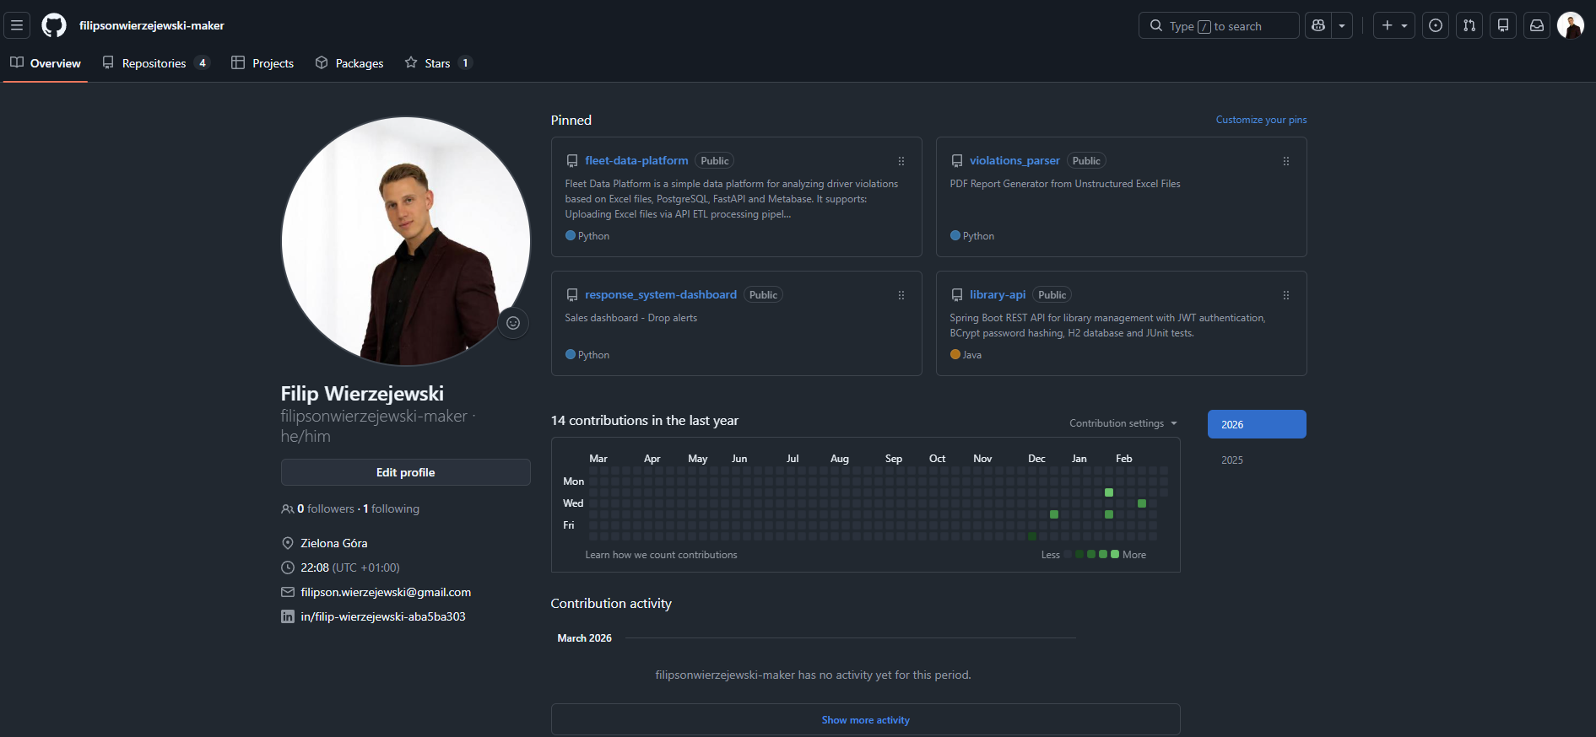Open the library-api repository
This screenshot has width=1596, height=737.
click(998, 294)
